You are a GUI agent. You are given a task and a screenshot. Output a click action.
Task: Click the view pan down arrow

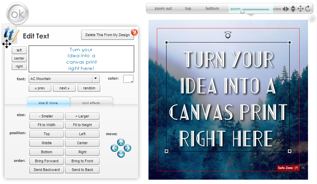293,10
